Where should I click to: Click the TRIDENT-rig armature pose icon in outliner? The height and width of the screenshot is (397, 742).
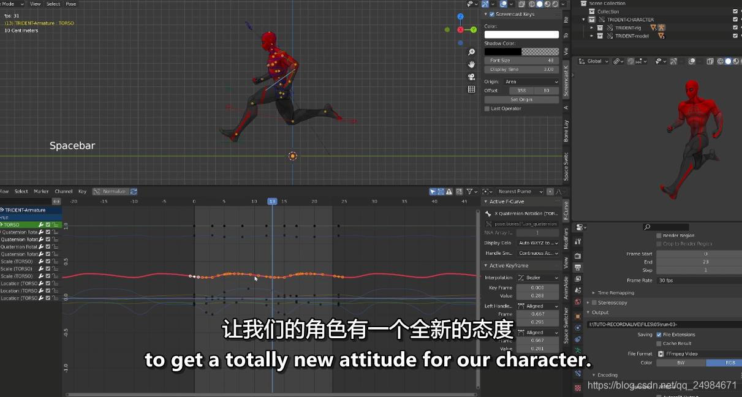tap(662, 28)
